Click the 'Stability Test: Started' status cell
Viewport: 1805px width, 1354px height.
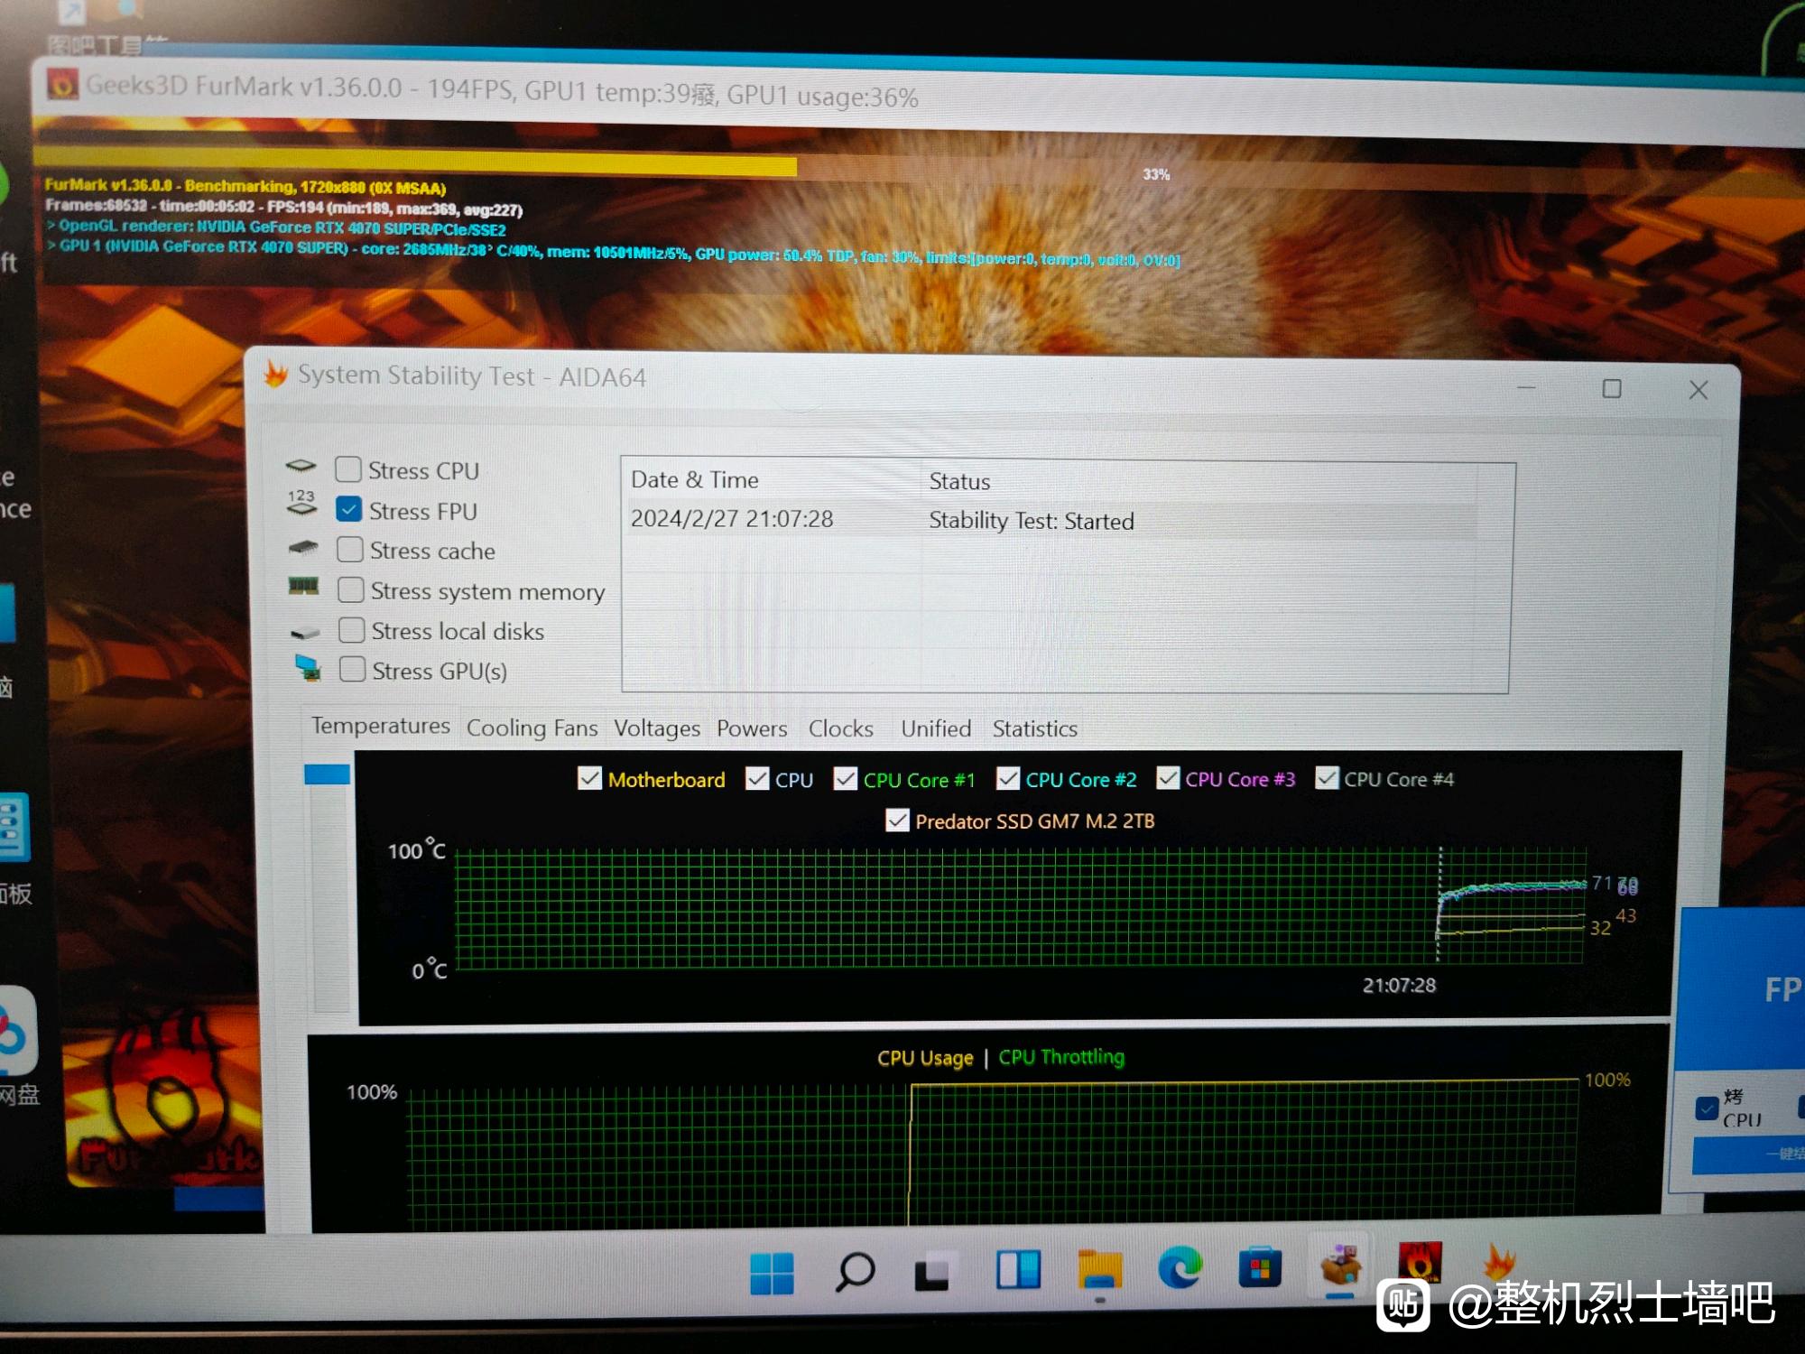pos(1032,521)
